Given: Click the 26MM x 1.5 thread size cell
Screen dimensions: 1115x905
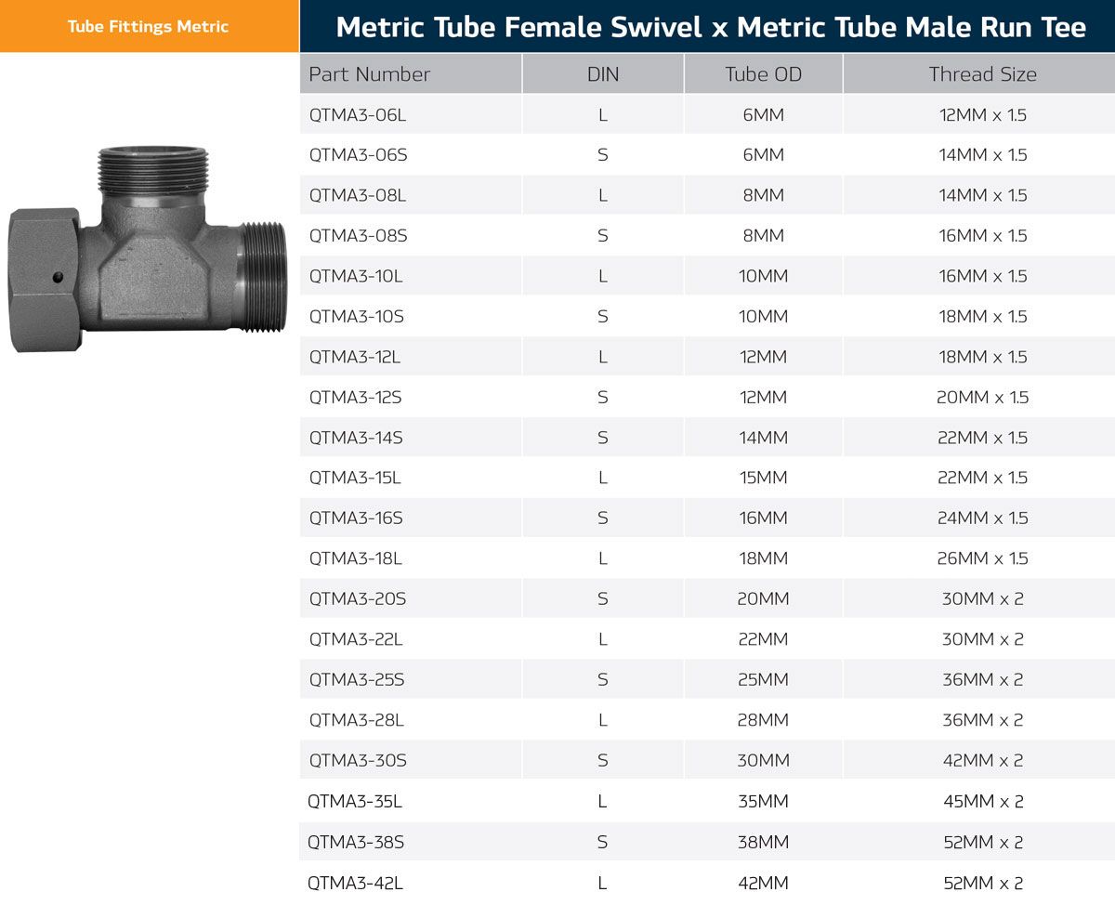Looking at the screenshot, I should 982,558.
